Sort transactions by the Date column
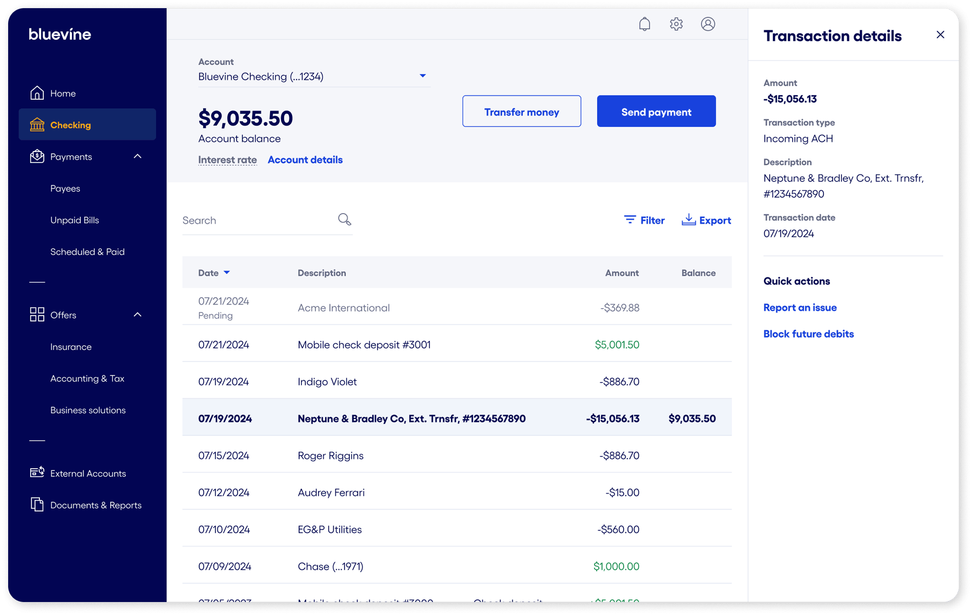 click(214, 273)
